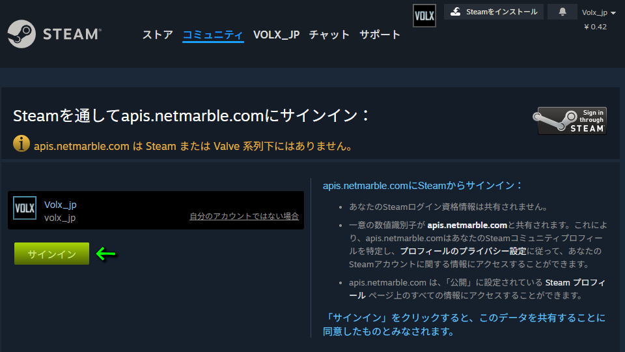Expand the Volx_jp account dropdown
625x352 pixels.
[x=599, y=12]
